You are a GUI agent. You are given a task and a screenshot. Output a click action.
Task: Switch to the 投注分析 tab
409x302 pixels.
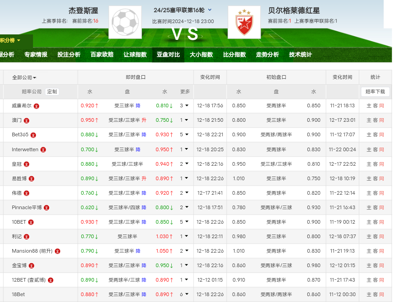69,55
